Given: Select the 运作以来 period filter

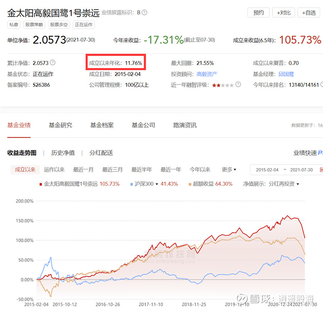Looking at the screenshot, I should coord(54,170).
